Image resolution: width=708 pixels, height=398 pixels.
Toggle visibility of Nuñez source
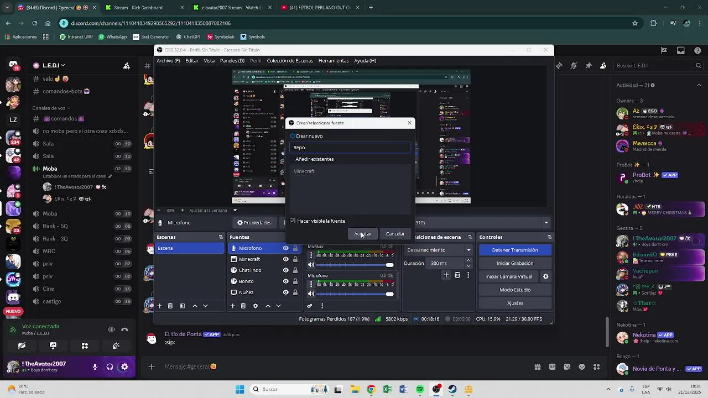[x=285, y=292]
